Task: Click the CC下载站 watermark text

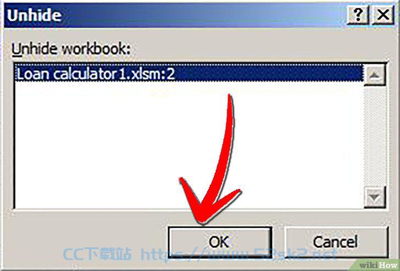Action: coord(97,254)
